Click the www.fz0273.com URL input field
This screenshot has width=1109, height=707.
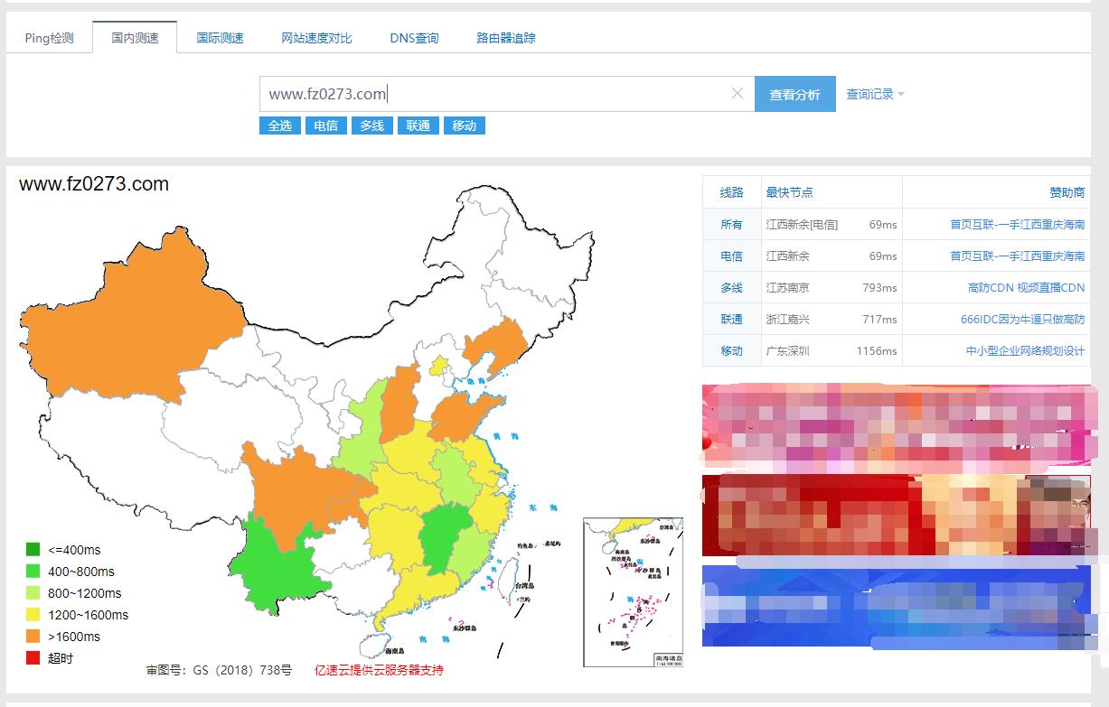click(497, 94)
